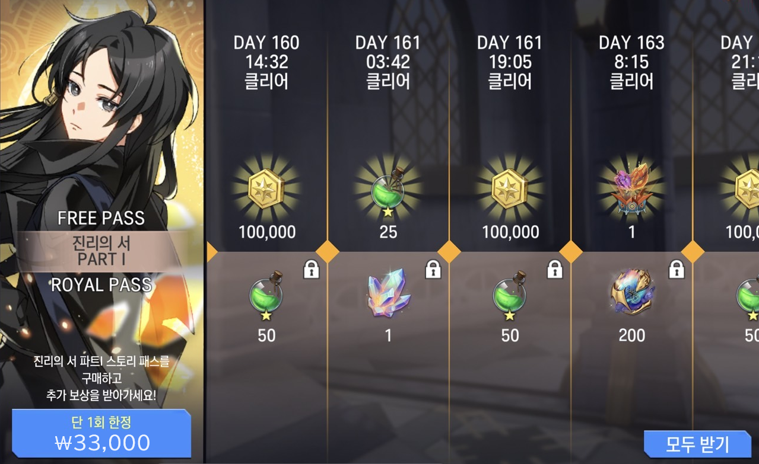Claim the DAY 163 crystal chest reward
Image resolution: width=759 pixels, height=464 pixels.
[631, 189]
